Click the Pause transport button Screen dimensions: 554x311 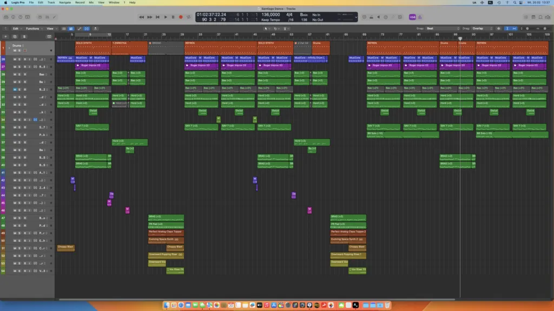pos(173,17)
